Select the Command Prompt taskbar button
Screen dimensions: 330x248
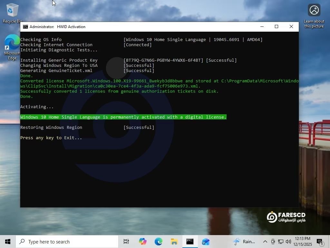click(190, 242)
